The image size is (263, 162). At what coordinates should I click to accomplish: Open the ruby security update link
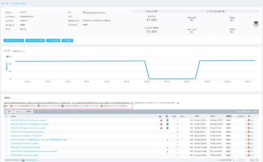[x=25, y=155]
